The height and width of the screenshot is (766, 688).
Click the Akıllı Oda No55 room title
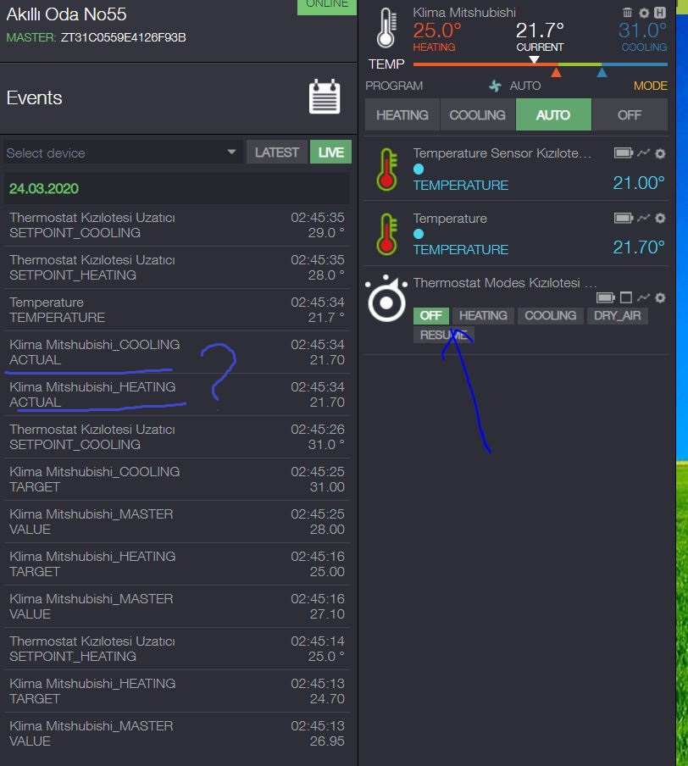(x=66, y=14)
